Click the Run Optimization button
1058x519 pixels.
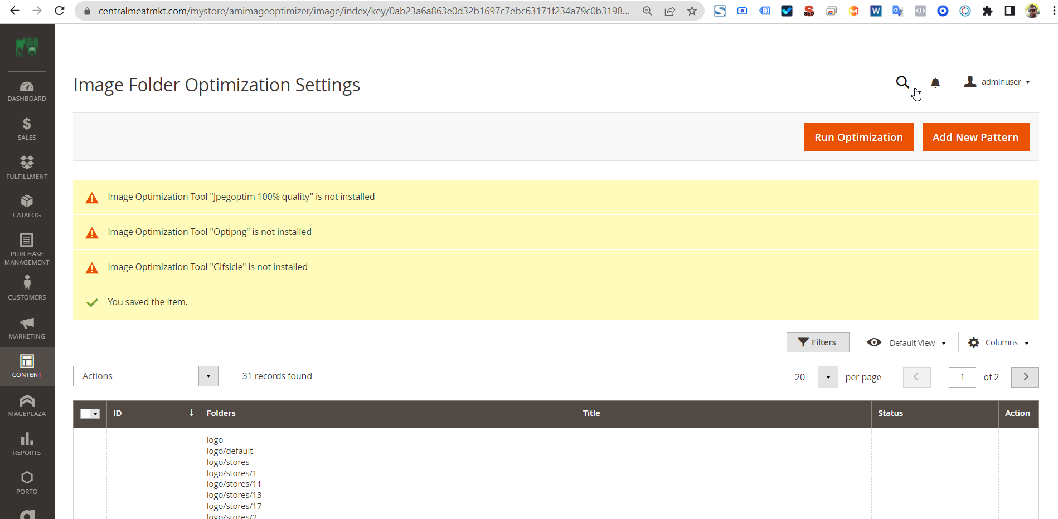(858, 137)
